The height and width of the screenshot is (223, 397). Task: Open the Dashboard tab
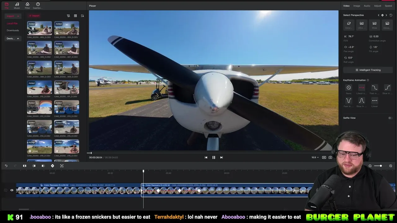click(x=38, y=6)
